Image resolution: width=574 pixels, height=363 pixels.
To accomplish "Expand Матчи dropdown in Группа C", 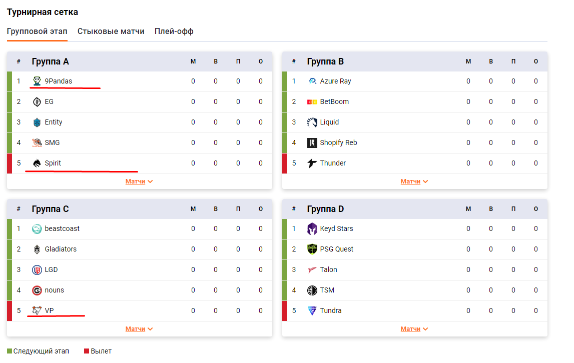I will click(x=139, y=329).
